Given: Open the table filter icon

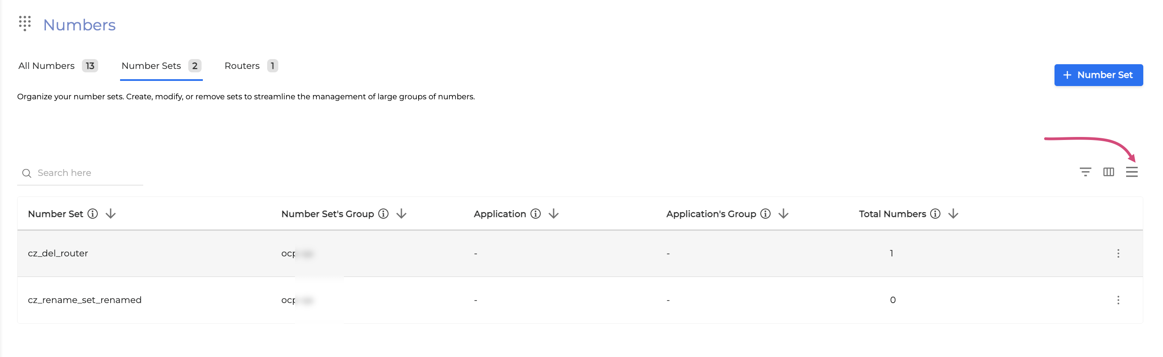Looking at the screenshot, I should 1085,172.
